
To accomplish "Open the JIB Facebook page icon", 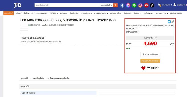I will 122,5.
